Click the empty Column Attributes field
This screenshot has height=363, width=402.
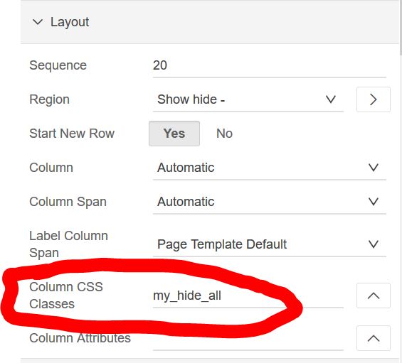[248, 338]
